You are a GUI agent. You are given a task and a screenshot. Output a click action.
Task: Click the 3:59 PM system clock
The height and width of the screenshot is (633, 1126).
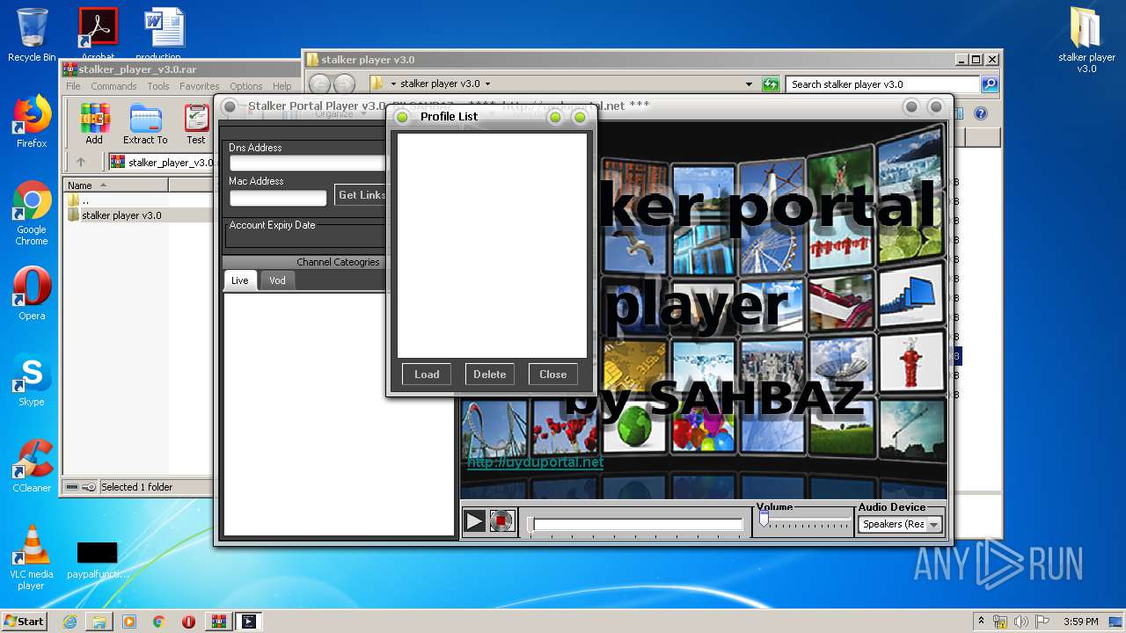pos(1081,622)
